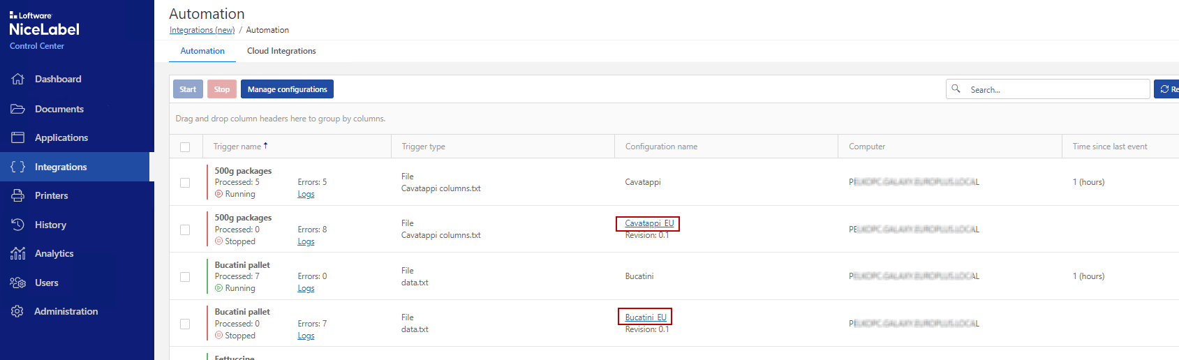Click 'Errors: 8' text
This screenshot has width=1179, height=360.
312,230
